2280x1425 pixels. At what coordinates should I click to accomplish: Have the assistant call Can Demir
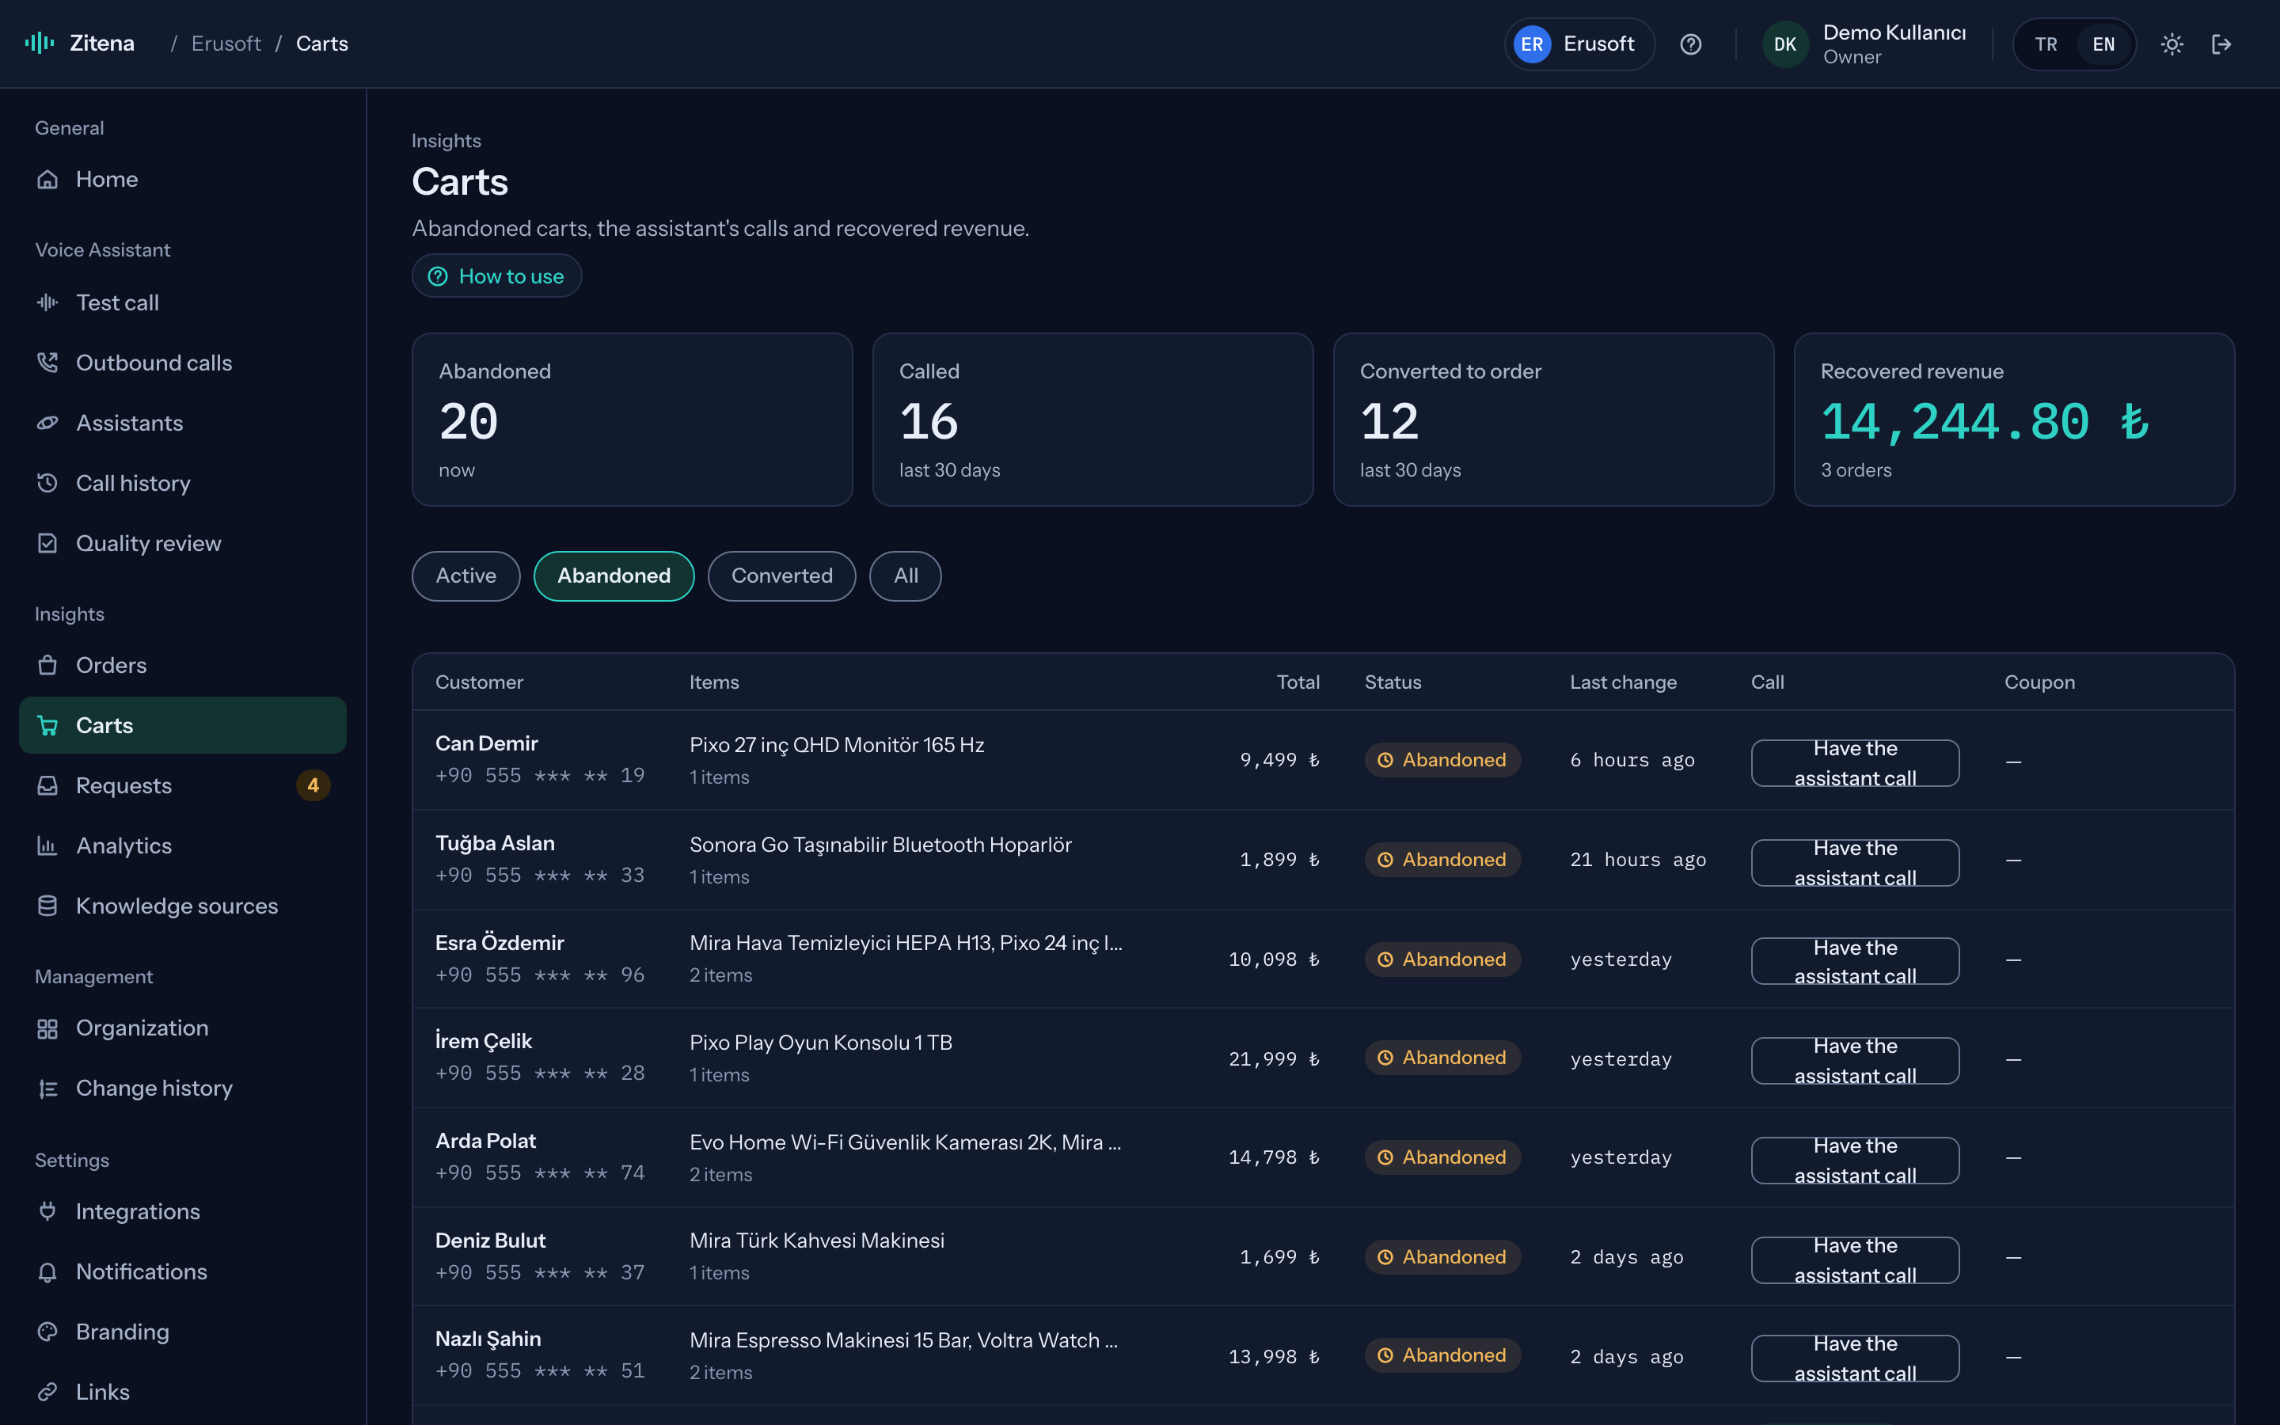1854,762
